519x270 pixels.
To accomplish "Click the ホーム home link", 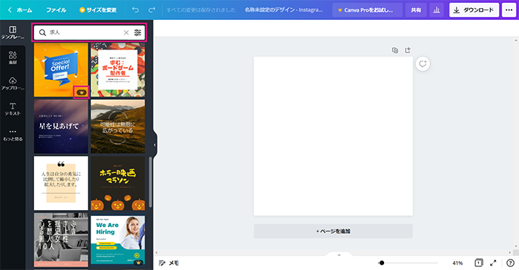I will point(24,10).
